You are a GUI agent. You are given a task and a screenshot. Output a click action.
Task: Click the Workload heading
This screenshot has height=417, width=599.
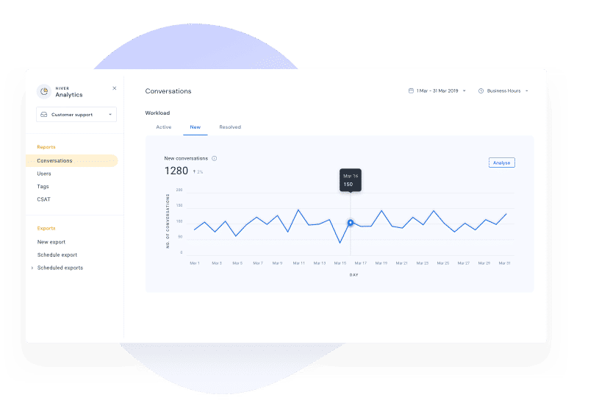click(157, 113)
